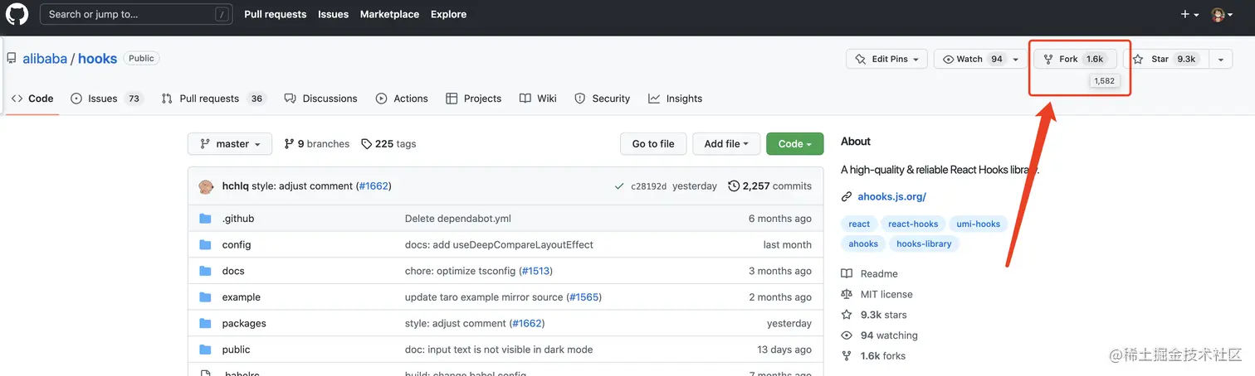
Task: Open the Actions tab
Action: pyautogui.click(x=402, y=99)
